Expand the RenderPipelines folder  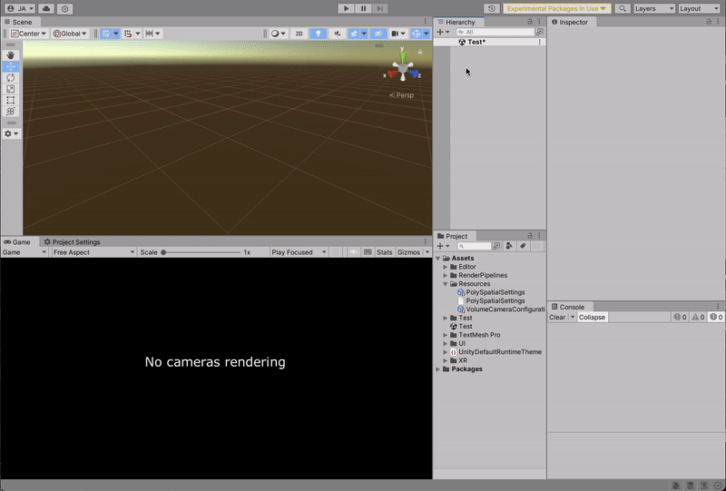click(x=446, y=275)
